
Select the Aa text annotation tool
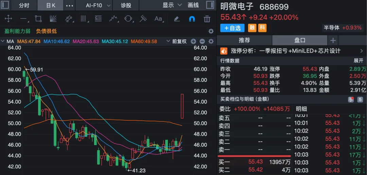159,19
